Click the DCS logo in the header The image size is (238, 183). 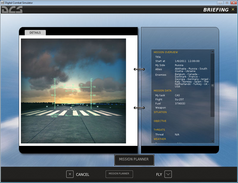pos(12,10)
